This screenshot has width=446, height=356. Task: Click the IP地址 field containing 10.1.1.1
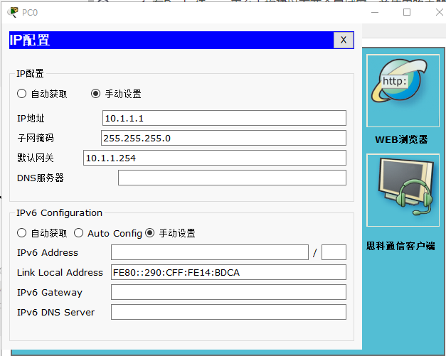pyautogui.click(x=224, y=118)
